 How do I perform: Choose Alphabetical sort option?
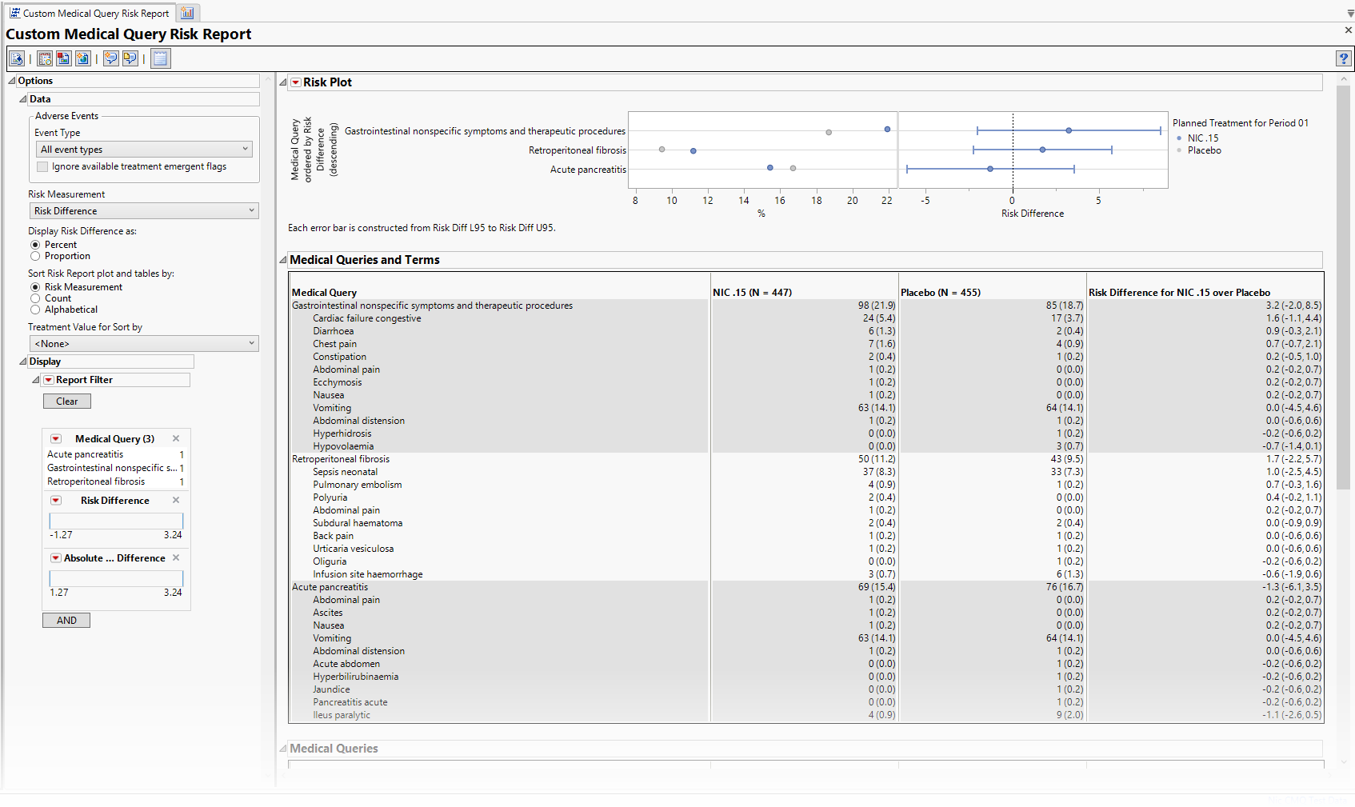point(35,310)
